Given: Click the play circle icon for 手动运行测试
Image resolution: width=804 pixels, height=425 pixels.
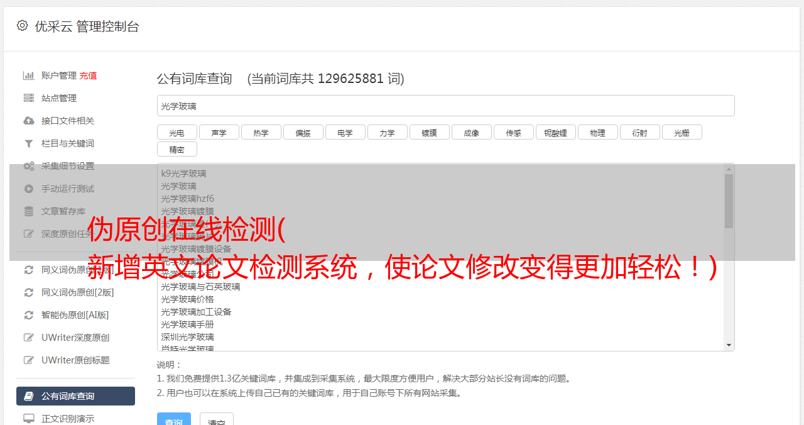Looking at the screenshot, I should click(x=29, y=189).
